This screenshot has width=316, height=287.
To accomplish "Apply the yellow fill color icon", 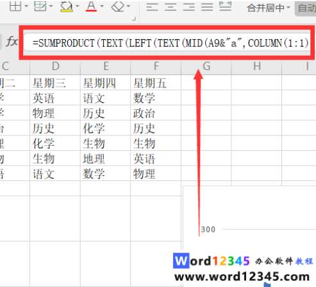I will 67,6.
